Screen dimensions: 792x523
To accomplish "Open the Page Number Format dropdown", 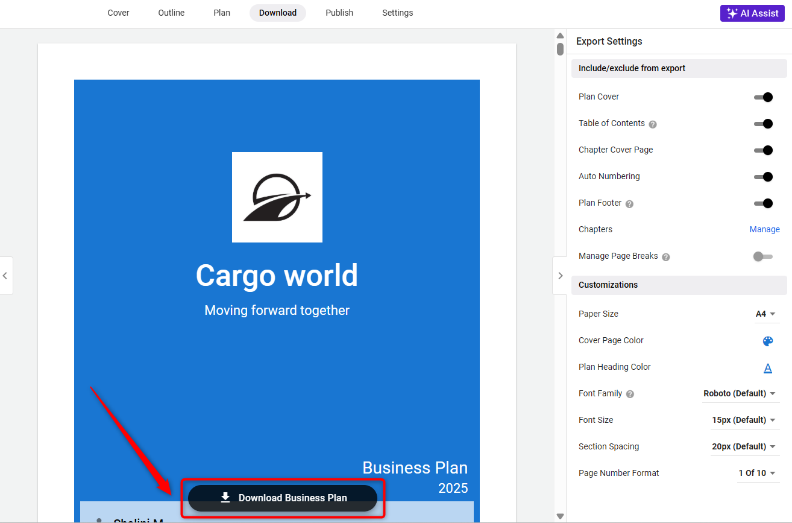I will (756, 474).
